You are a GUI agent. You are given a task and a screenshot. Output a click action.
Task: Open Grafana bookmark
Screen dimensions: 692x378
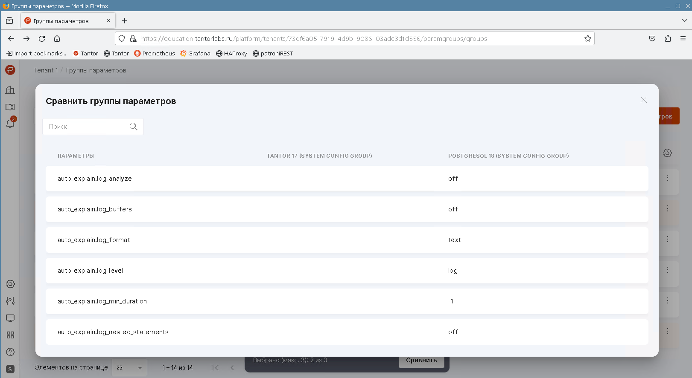(195, 53)
